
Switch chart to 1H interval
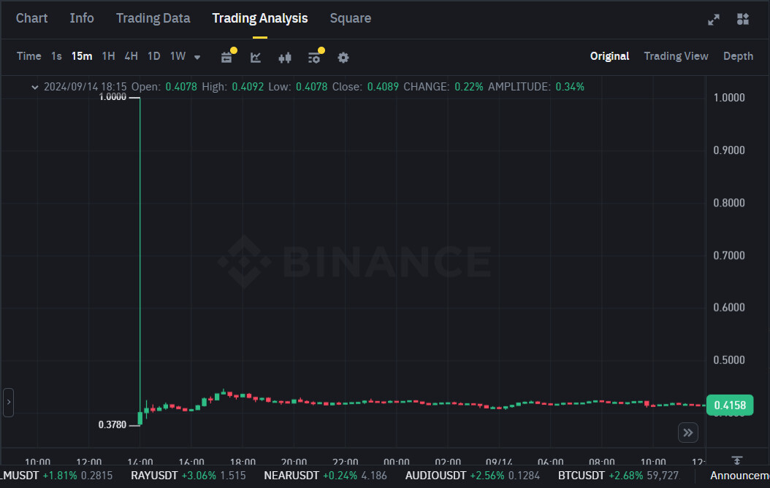pyautogui.click(x=109, y=56)
